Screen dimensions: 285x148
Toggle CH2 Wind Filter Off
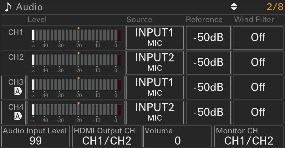pos(258,62)
